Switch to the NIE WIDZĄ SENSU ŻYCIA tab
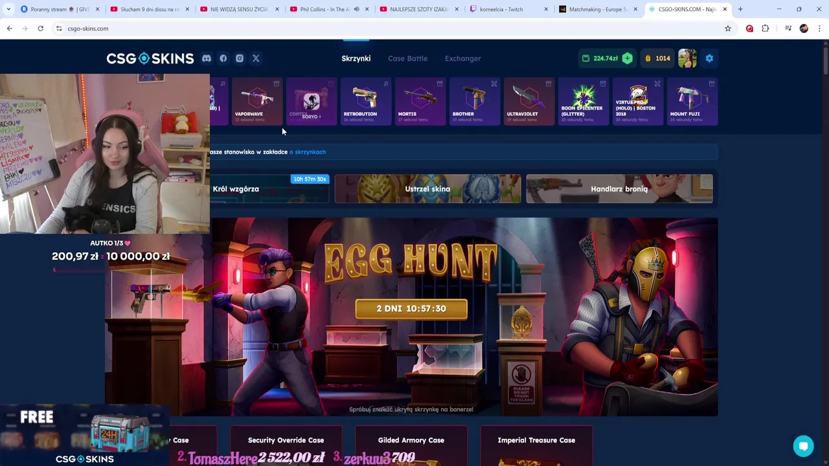 [238, 9]
